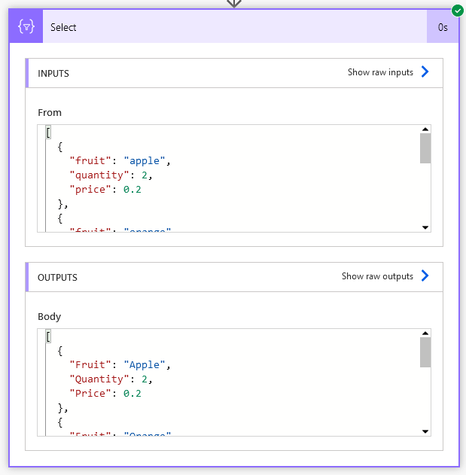Image resolution: width=466 pixels, height=475 pixels.
Task: Click the Body box scrollbar thumb
Action: [425, 352]
